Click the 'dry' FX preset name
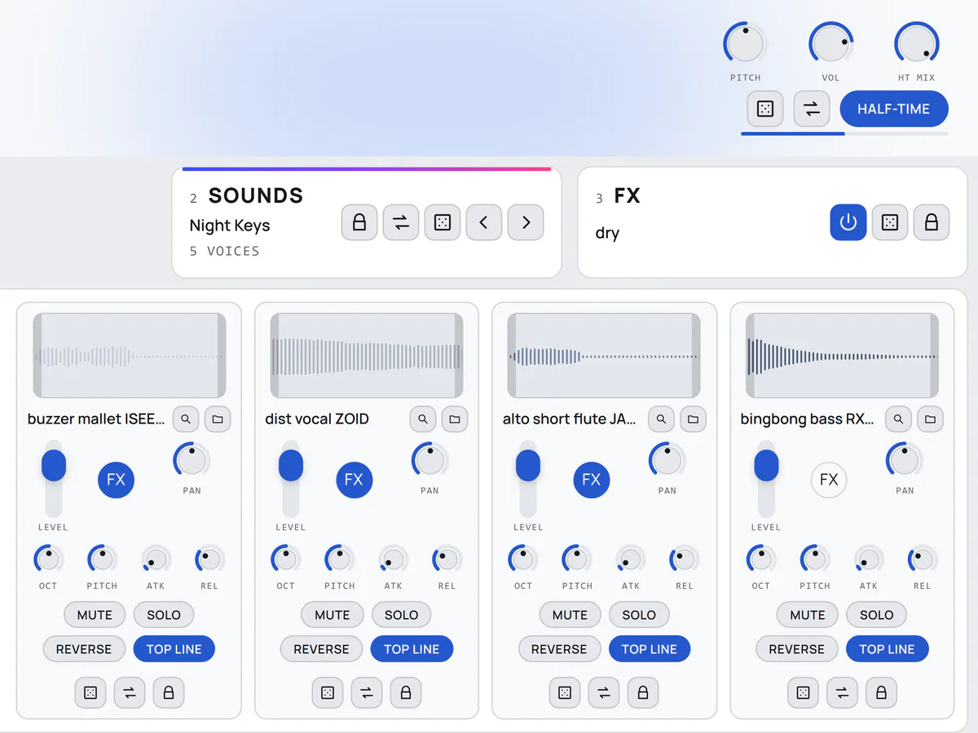The width and height of the screenshot is (978, 733). (608, 233)
